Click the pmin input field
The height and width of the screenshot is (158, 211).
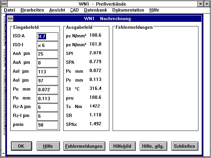47,125
